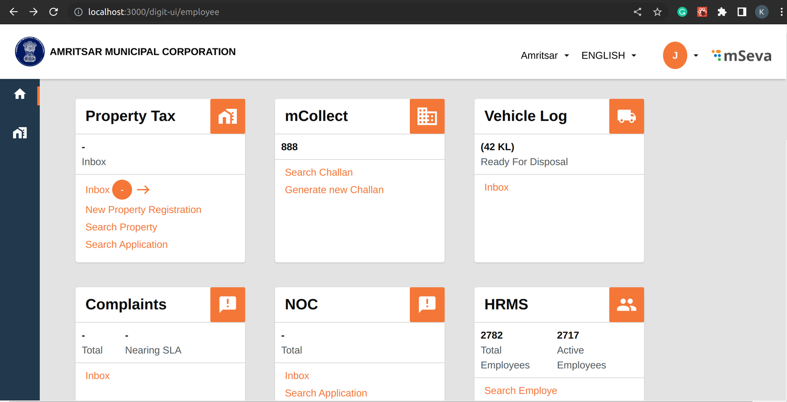Click the mCollect building icon
Image resolution: width=787 pixels, height=402 pixels.
427,116
